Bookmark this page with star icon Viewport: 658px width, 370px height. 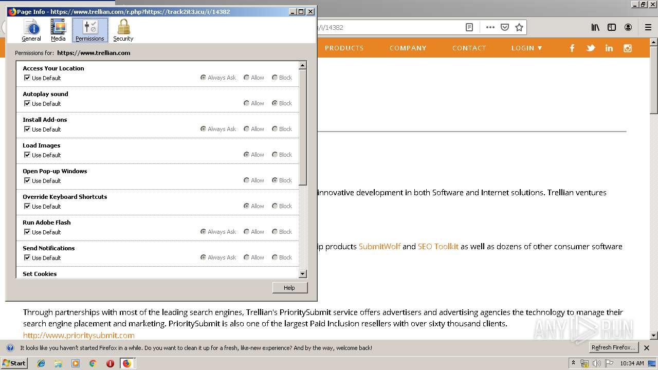[519, 27]
